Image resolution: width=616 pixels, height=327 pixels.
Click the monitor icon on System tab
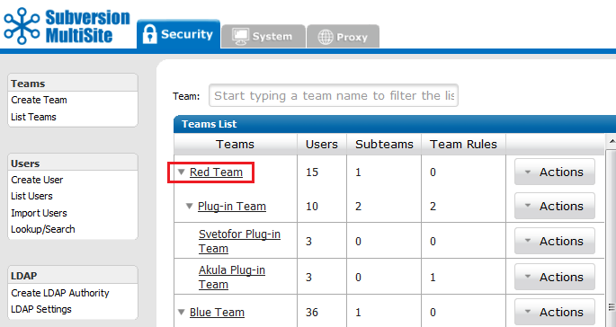pos(239,36)
